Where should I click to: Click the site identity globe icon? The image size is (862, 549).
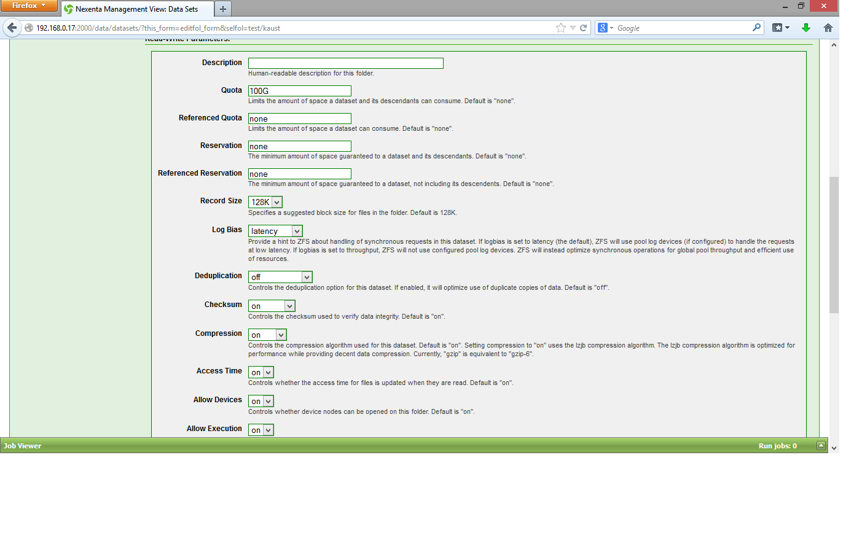(x=29, y=28)
